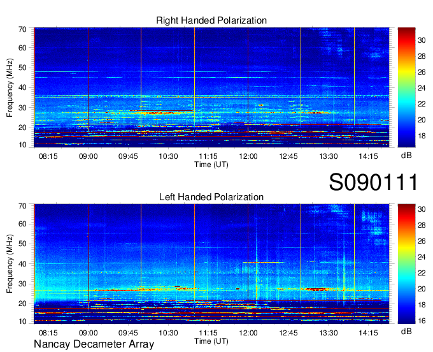Select the "S090111" observation label
Image resolution: width=433 pixels, height=352 pixels.
373,182
